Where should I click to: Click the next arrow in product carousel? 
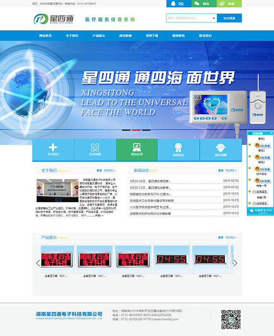click(x=235, y=263)
